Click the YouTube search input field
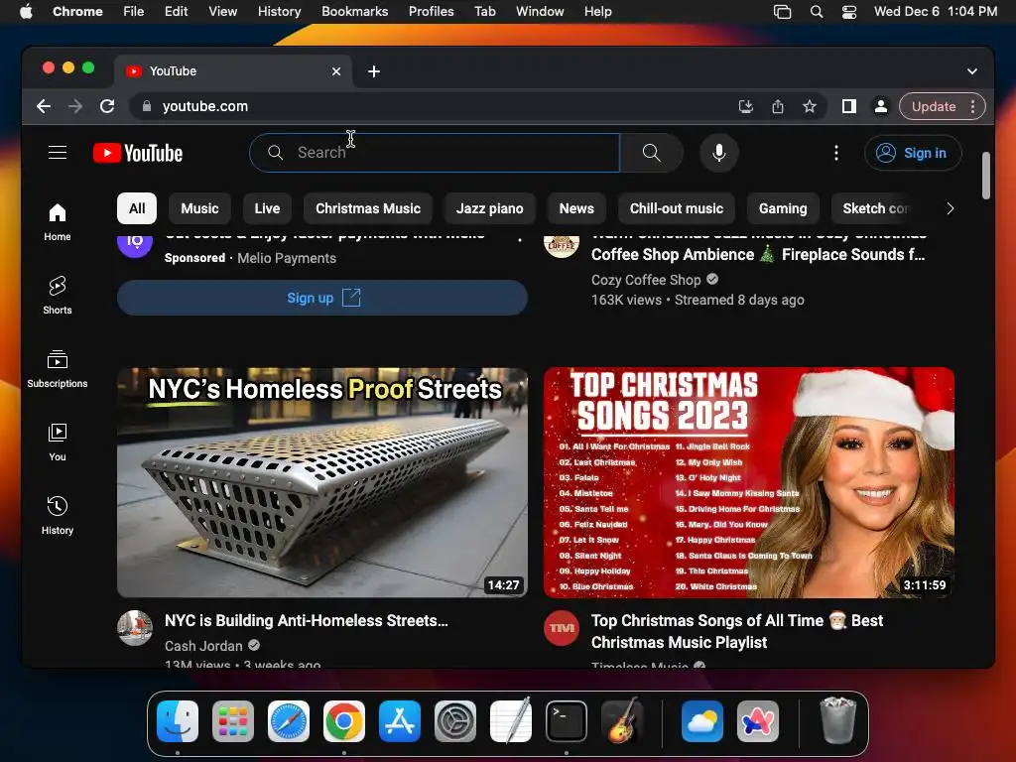 pyautogui.click(x=435, y=153)
